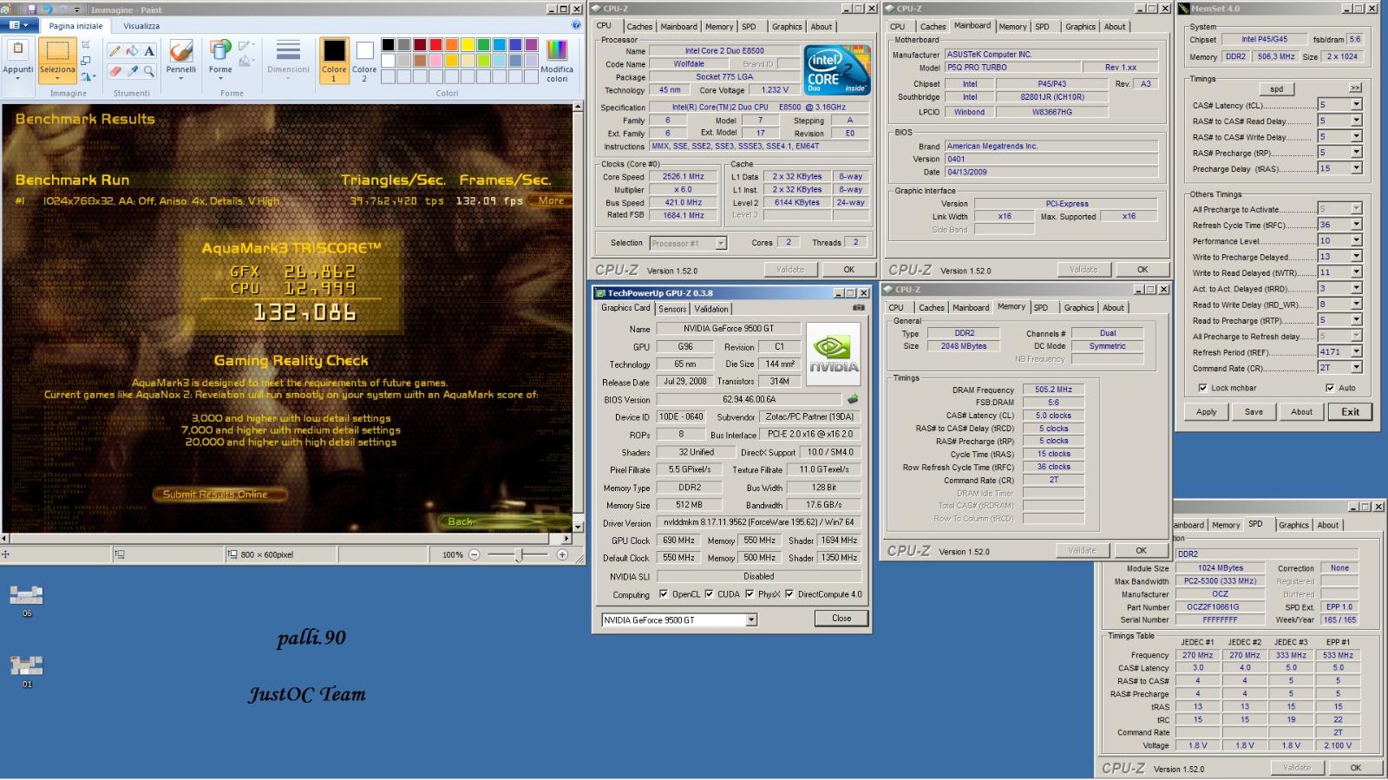
Task: Open the Sensors tab in GPU-Z
Action: click(672, 309)
